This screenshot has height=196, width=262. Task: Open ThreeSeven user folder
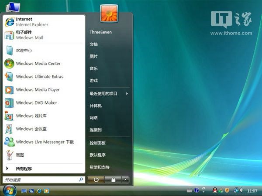pos(100,32)
